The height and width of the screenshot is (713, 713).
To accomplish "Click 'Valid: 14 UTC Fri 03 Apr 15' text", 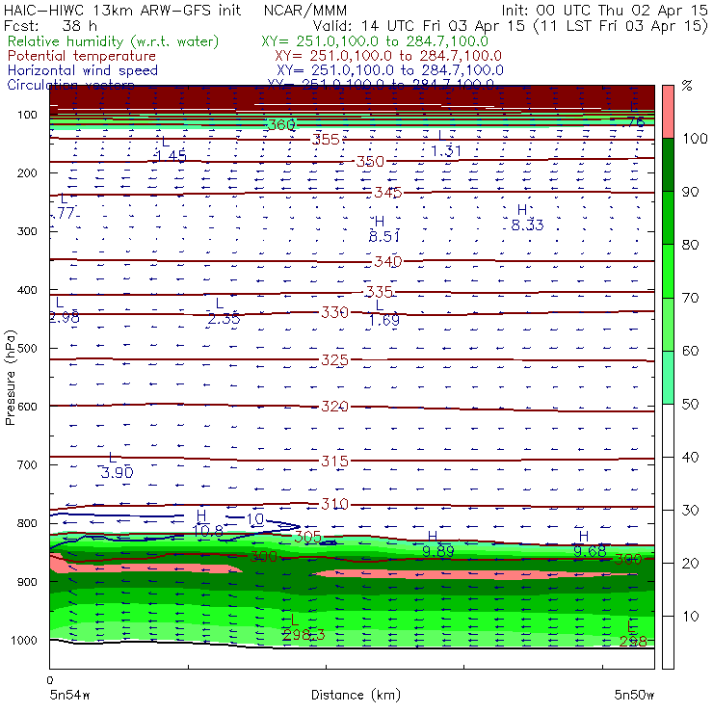I will 419,26.
